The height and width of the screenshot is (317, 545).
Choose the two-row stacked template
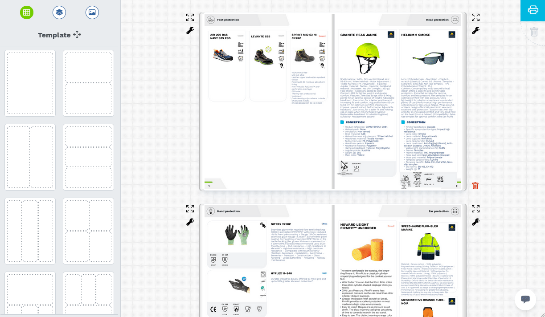(88, 83)
